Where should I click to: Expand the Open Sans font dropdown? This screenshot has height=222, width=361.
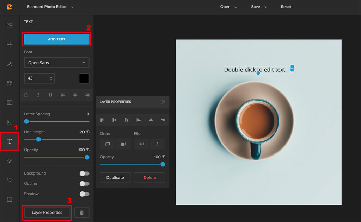(x=57, y=63)
